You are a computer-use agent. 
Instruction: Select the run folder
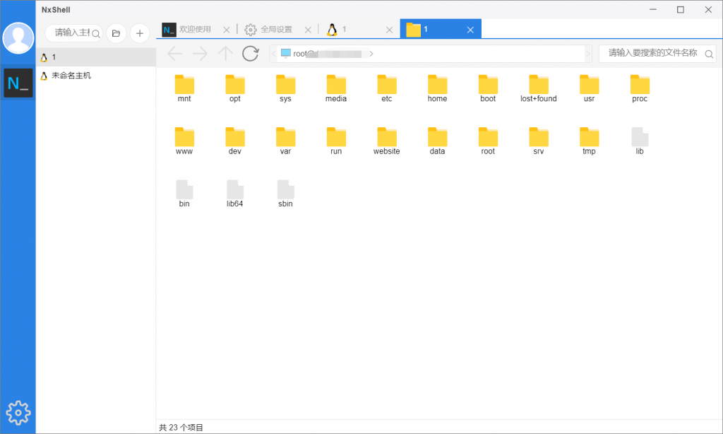(x=336, y=141)
